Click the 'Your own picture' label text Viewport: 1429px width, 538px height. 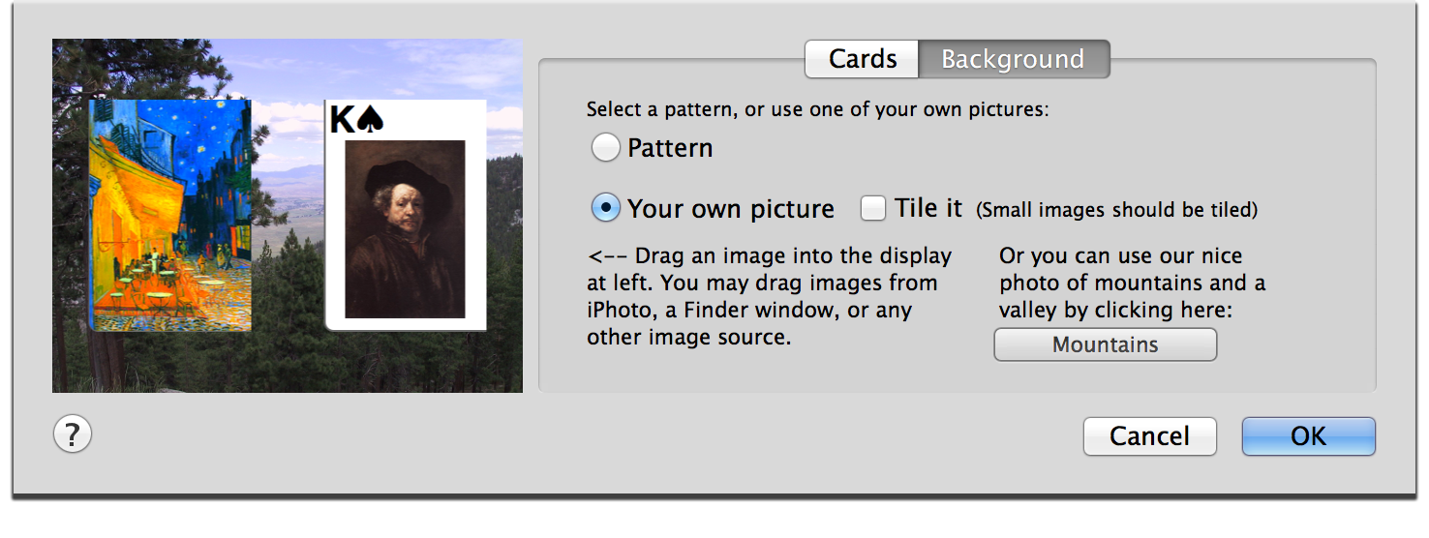click(731, 209)
